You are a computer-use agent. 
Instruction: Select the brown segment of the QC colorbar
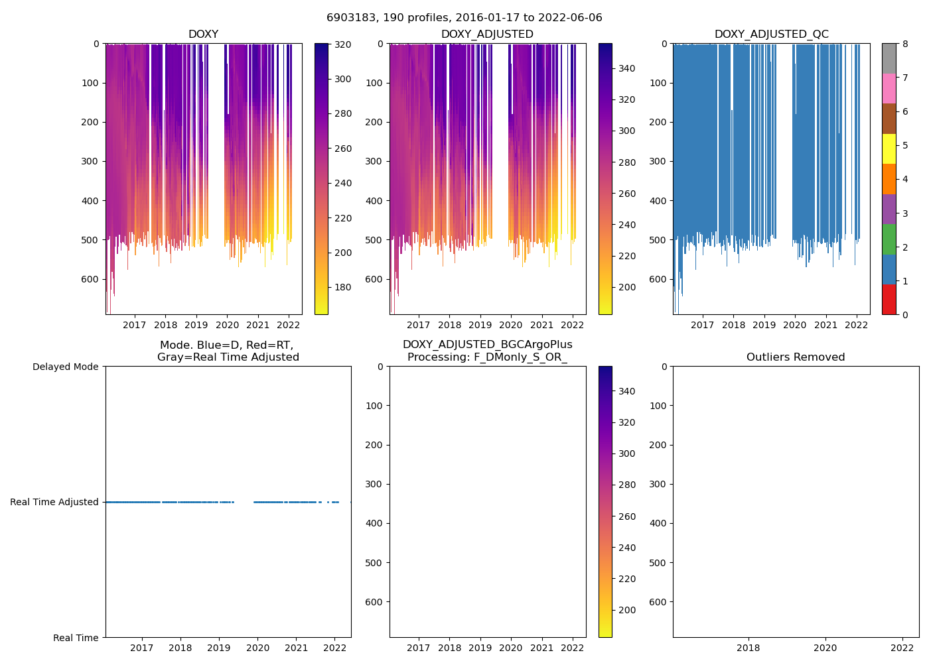(x=889, y=119)
